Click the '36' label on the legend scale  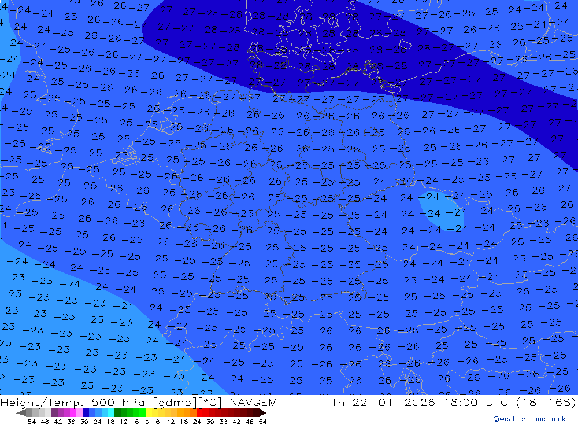pos(223,422)
